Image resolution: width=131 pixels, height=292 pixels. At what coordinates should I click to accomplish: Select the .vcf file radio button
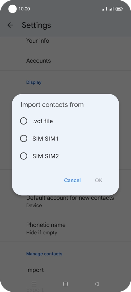[24, 121]
